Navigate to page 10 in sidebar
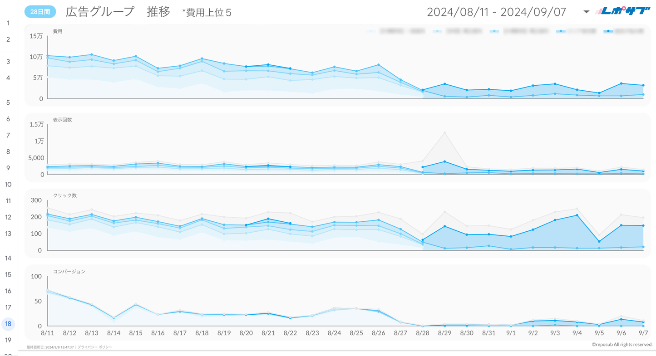The width and height of the screenshot is (656, 356). [8, 185]
